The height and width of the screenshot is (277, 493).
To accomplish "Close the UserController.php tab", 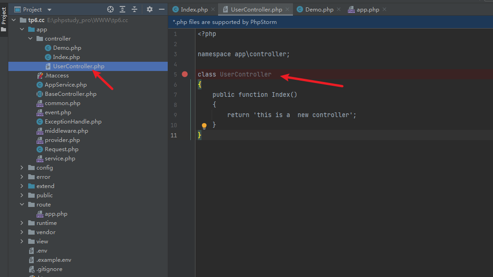I will tap(287, 9).
